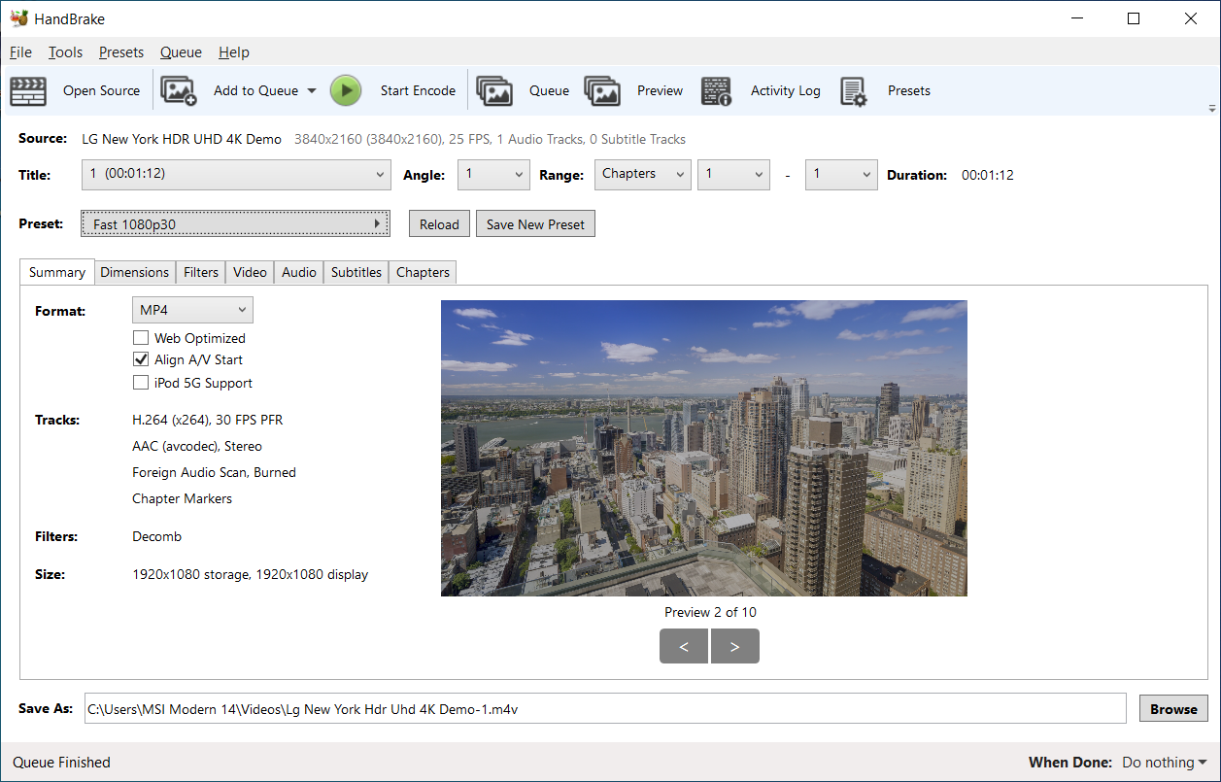Click the Open Source label
The height and width of the screenshot is (782, 1221).
click(102, 90)
